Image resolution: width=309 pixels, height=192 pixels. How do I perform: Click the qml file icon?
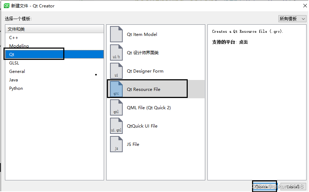click(x=116, y=107)
